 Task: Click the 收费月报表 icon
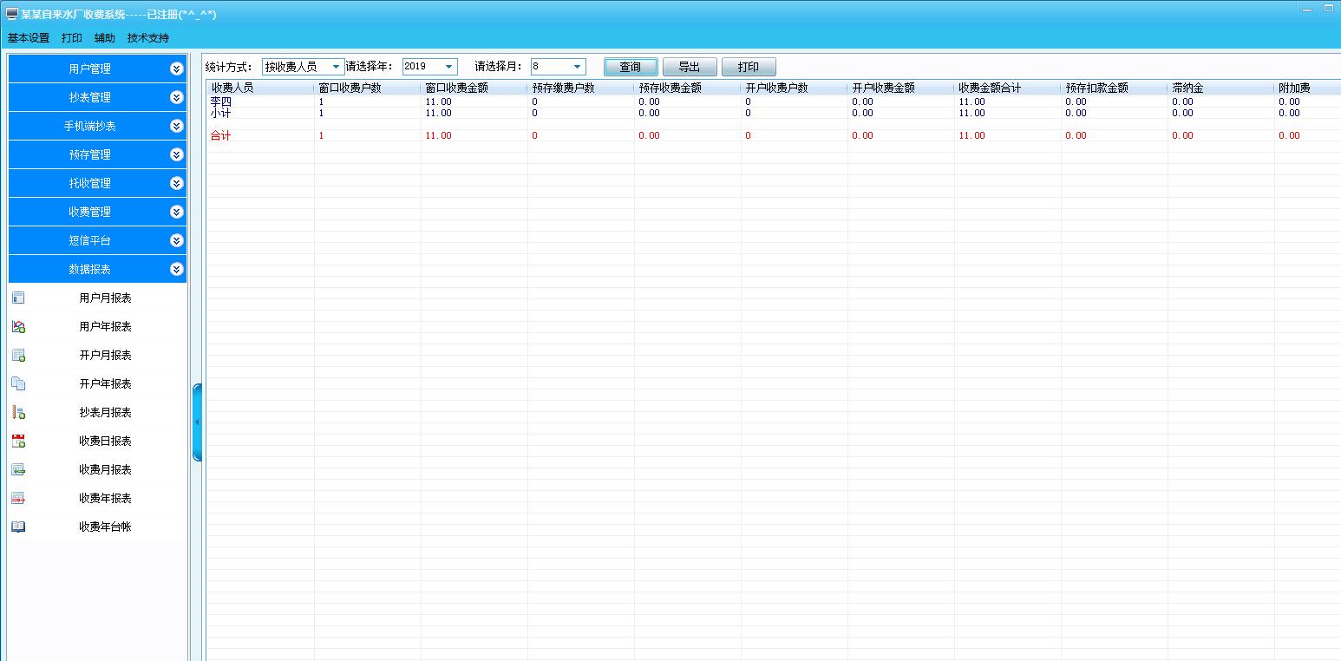click(x=18, y=469)
